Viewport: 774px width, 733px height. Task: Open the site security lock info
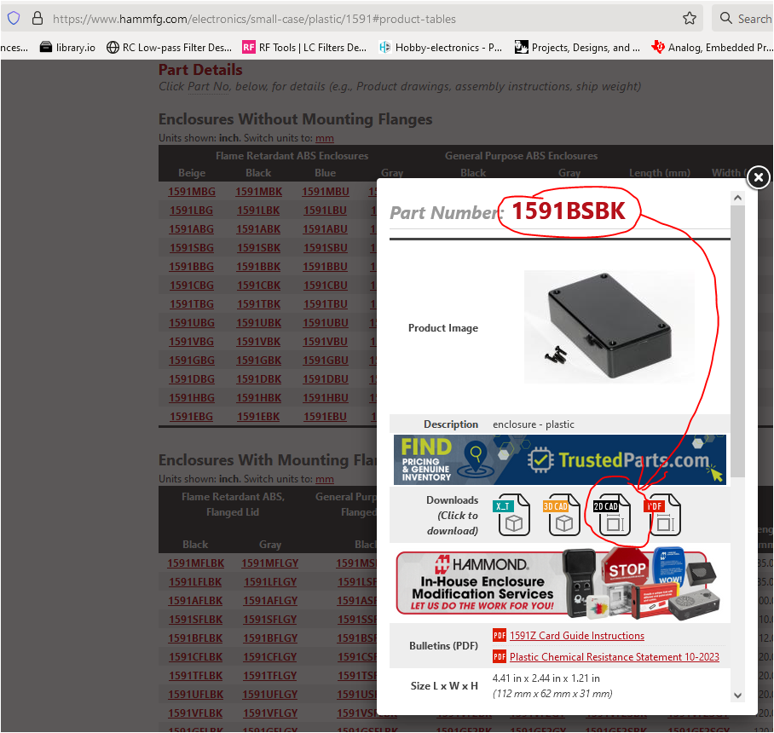point(37,19)
